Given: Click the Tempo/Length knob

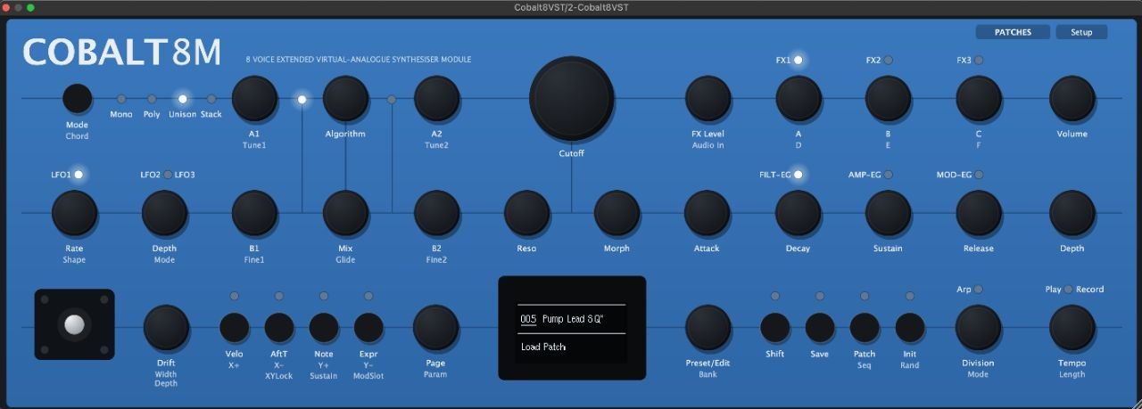Looking at the screenshot, I should tap(1072, 328).
